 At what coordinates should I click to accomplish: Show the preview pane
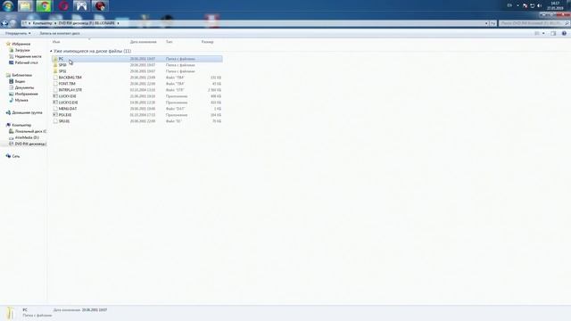(x=553, y=33)
